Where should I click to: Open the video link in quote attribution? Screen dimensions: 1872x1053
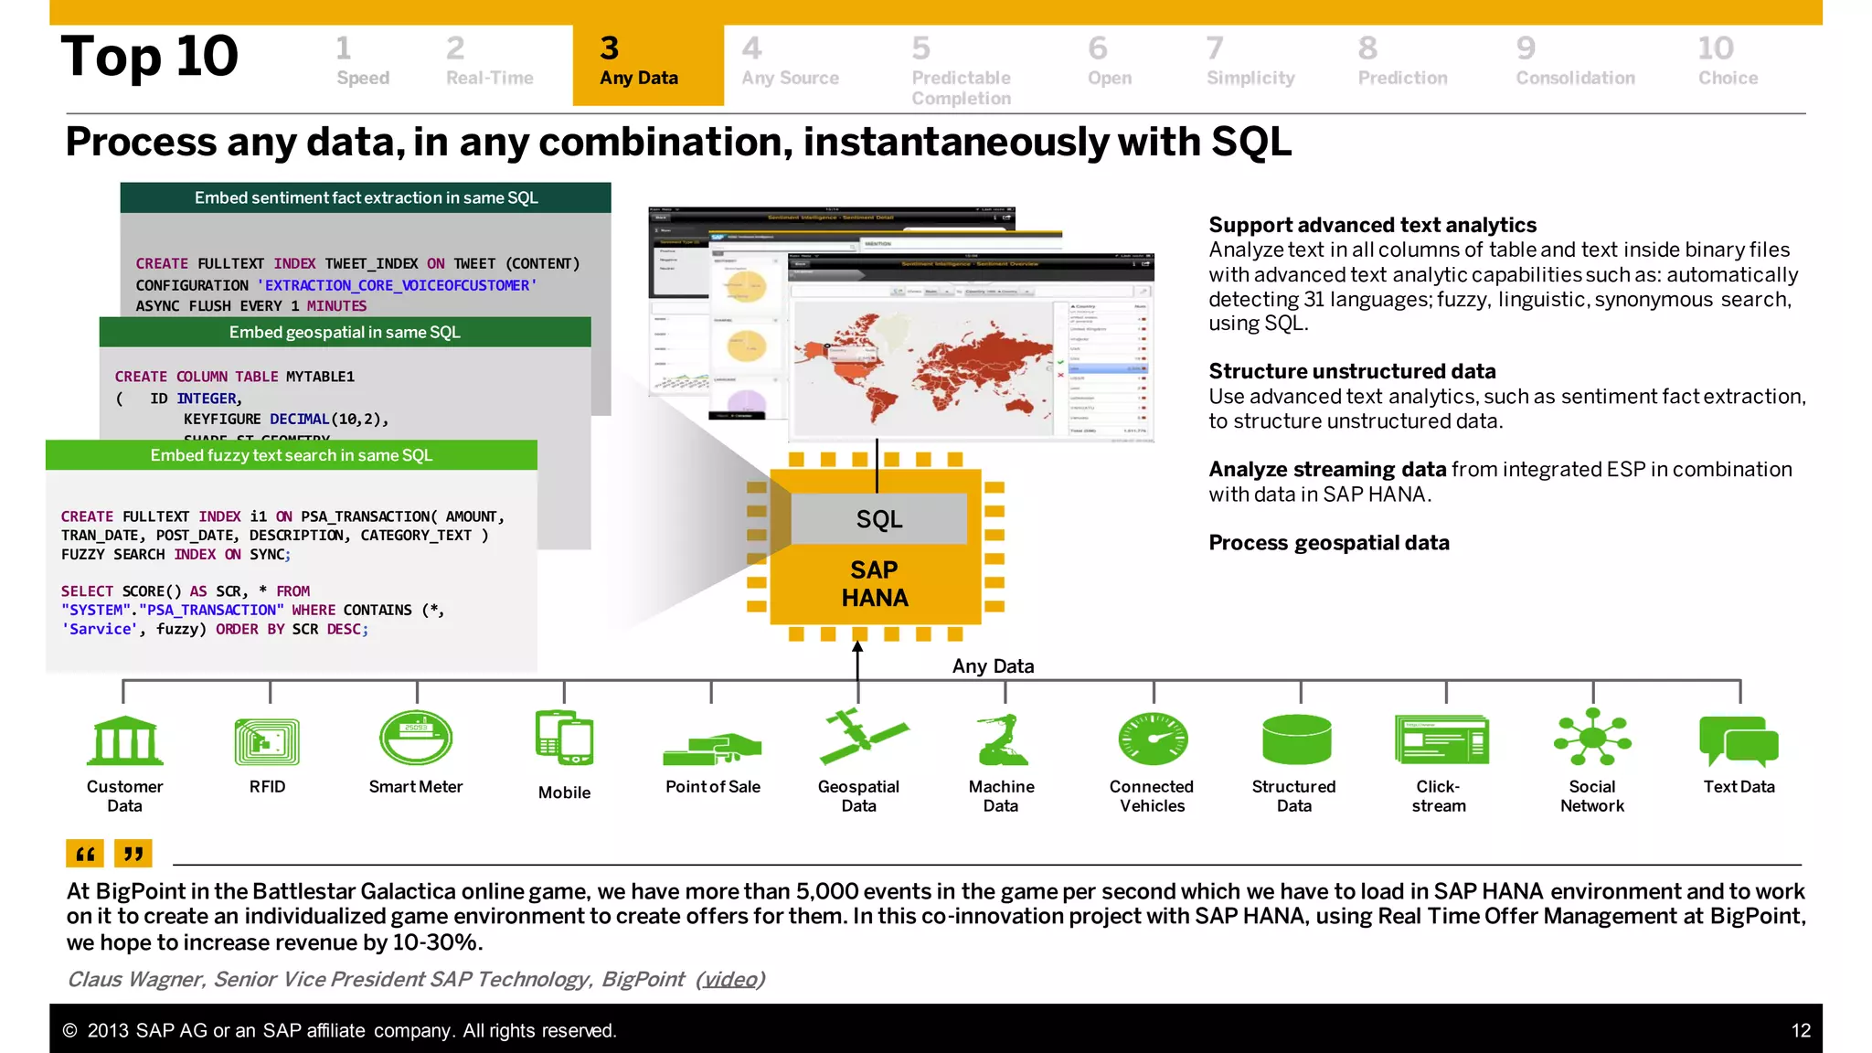click(x=730, y=979)
